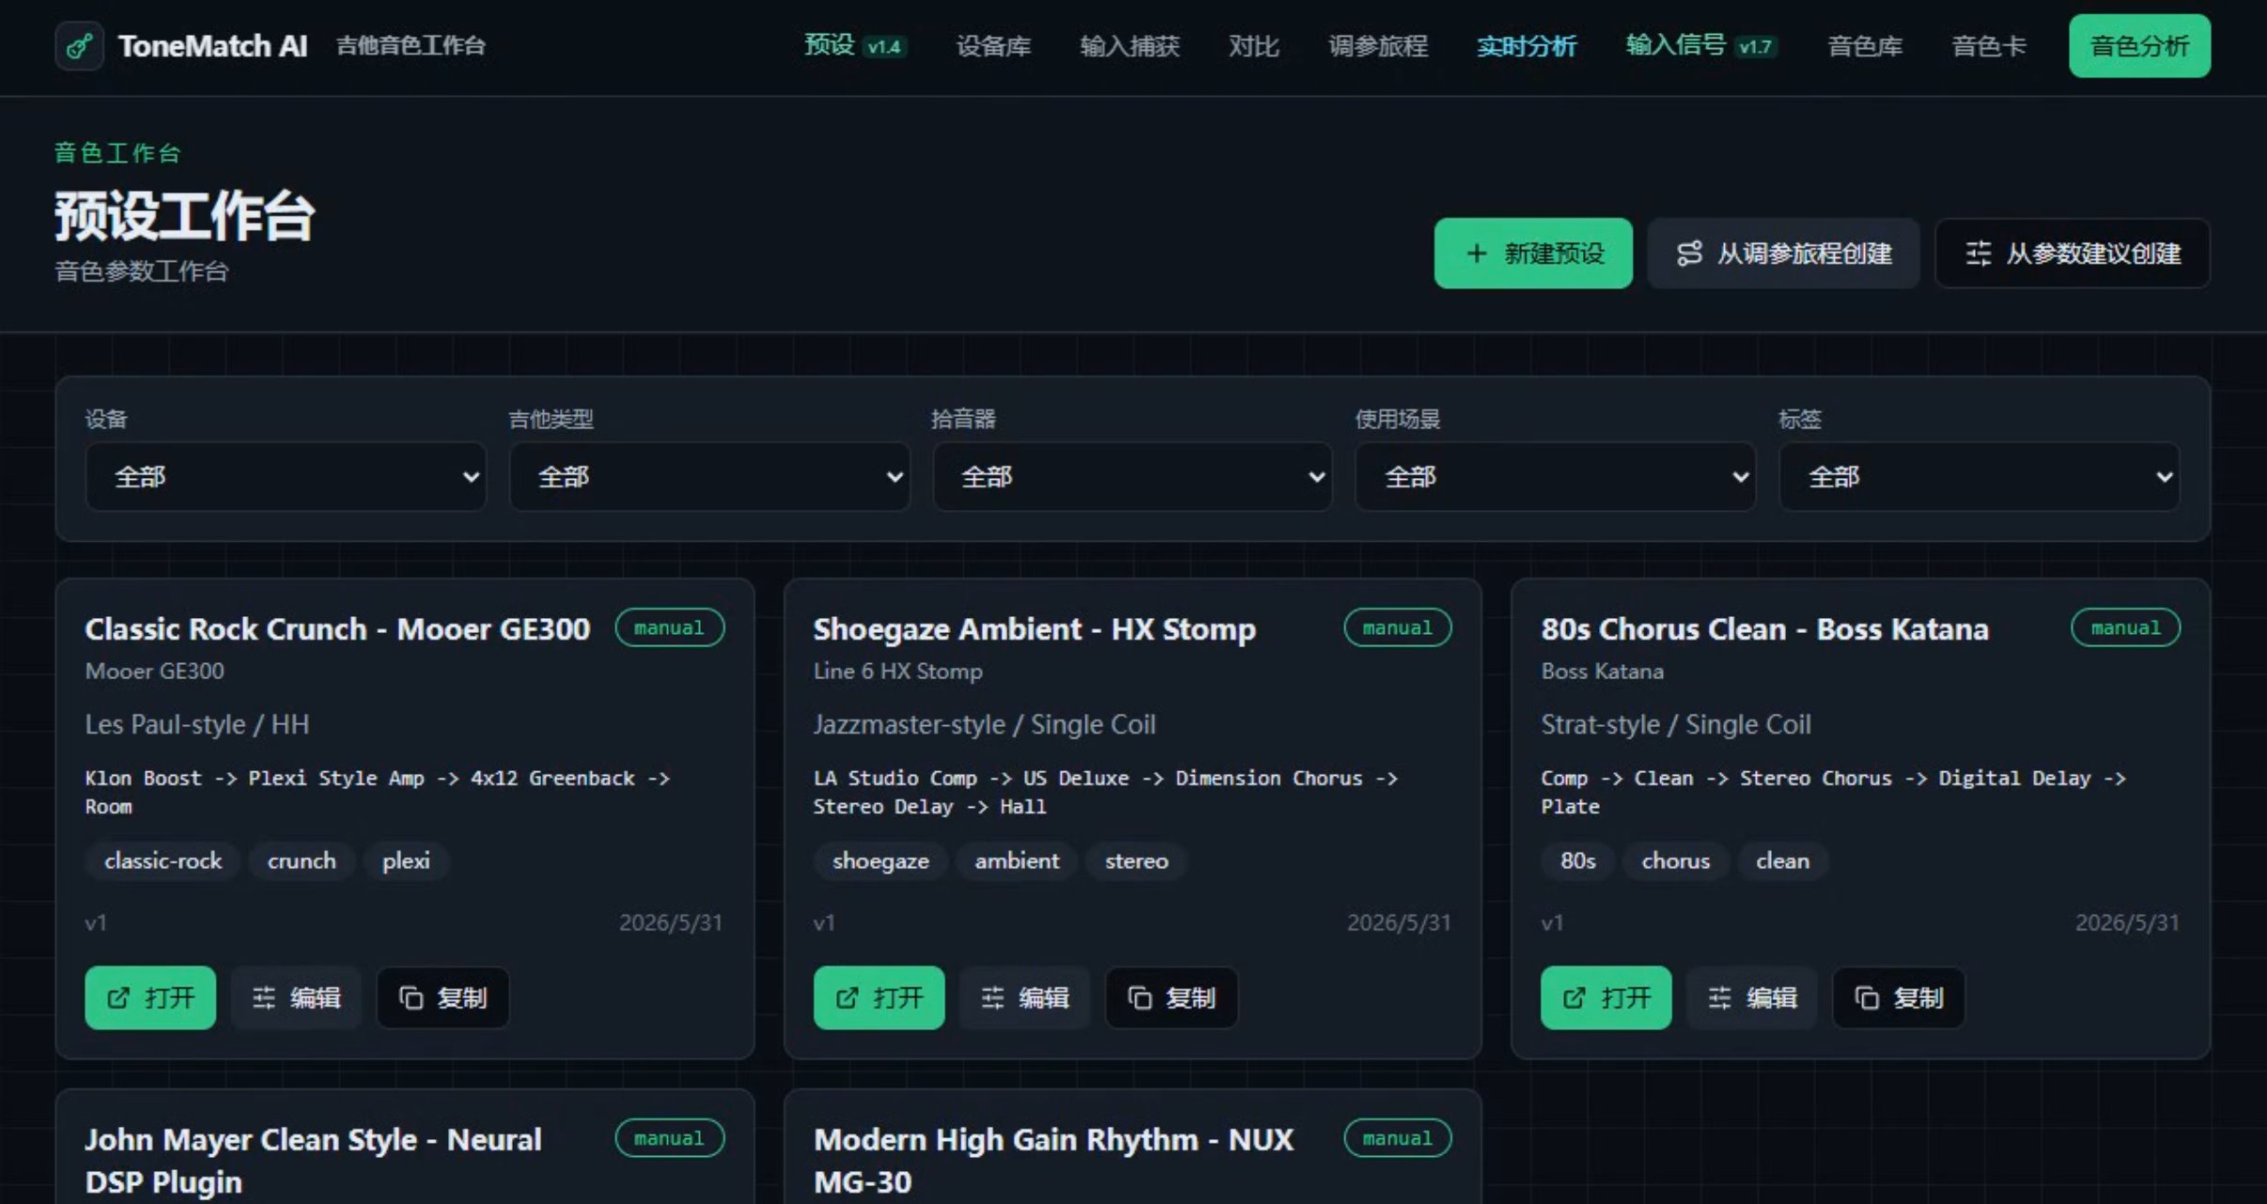The width and height of the screenshot is (2267, 1204).
Task: Duplicate the 80s Chorus Clean preset
Action: coord(1899,997)
